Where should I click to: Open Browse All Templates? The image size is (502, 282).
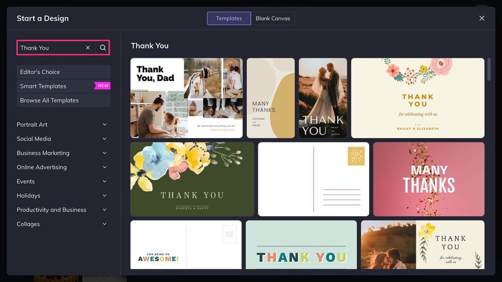click(x=63, y=100)
